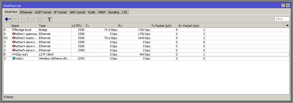Open the IP Tunnel tab
The width and height of the screenshot is (293, 103).
click(x=60, y=12)
